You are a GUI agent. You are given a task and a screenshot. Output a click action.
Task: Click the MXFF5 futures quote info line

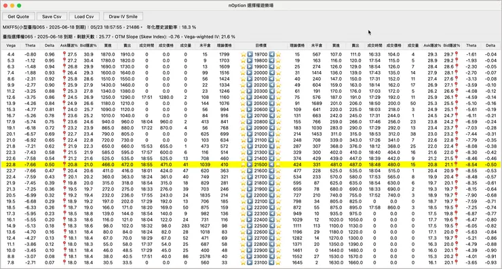99,27
